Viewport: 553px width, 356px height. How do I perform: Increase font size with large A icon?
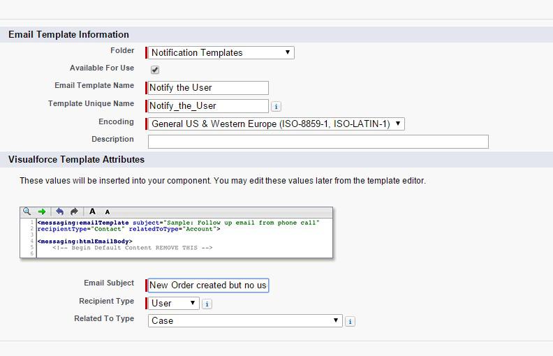click(92, 212)
